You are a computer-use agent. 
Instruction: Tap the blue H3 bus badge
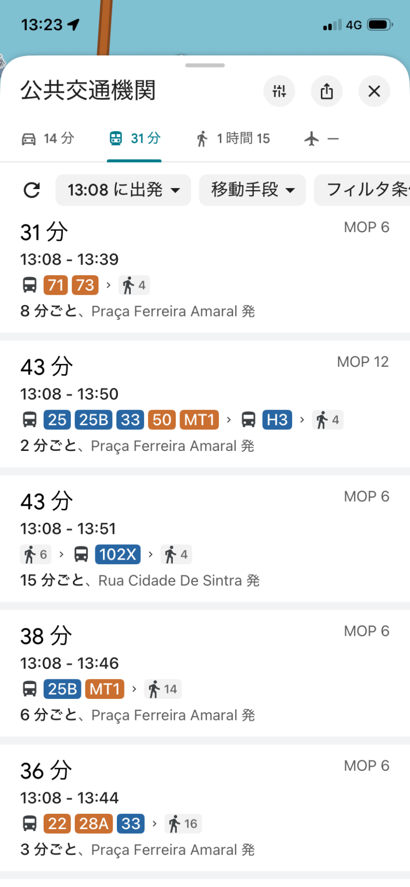(x=277, y=420)
